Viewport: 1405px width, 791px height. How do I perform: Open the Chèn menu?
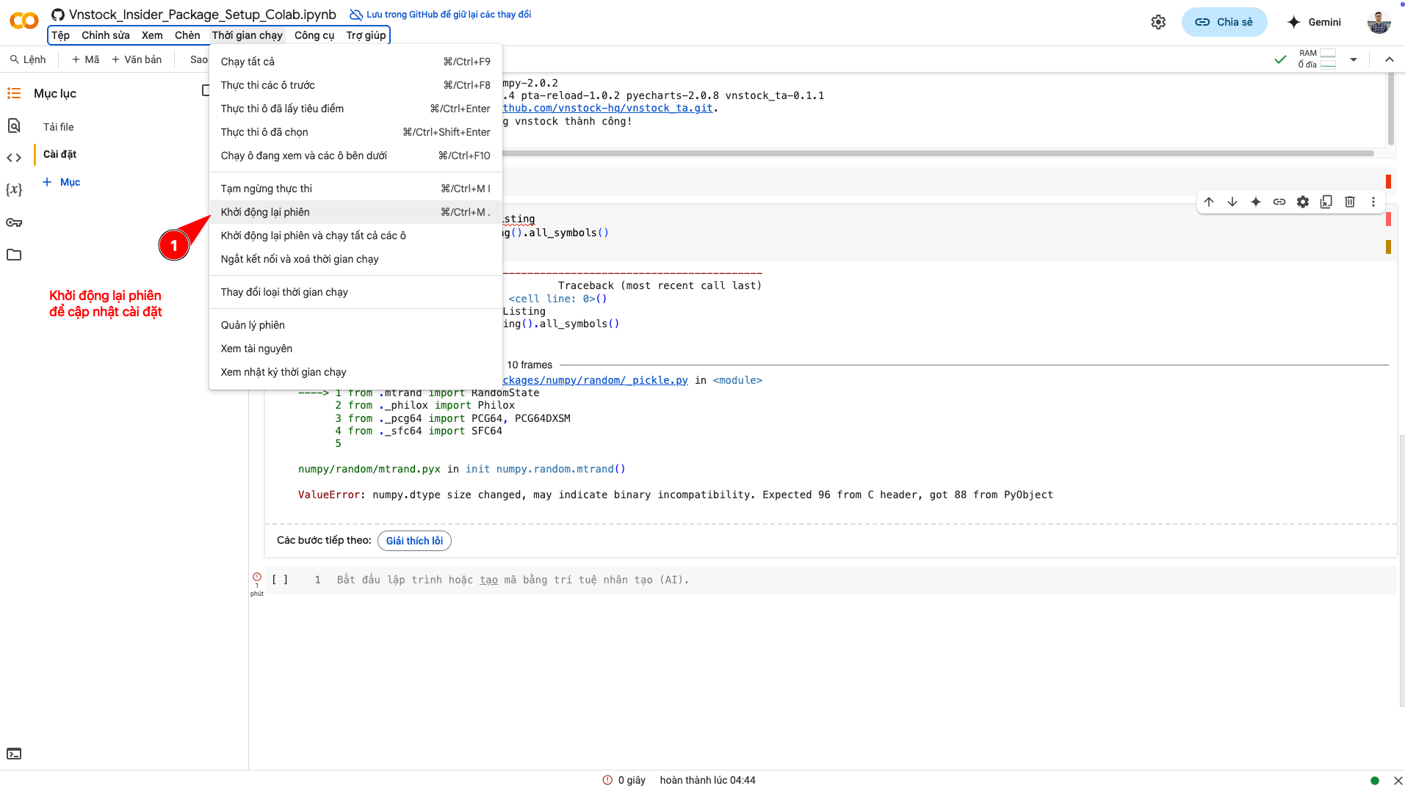[187, 35]
